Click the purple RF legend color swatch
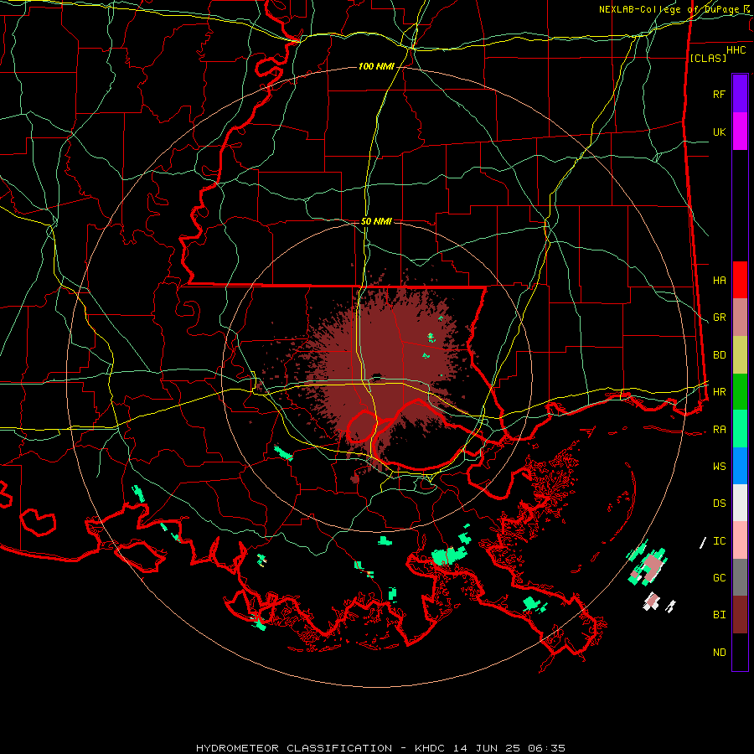754x754 pixels. point(740,94)
